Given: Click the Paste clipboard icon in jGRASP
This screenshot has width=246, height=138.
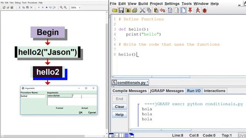Looking at the screenshot, I should click(156, 10).
